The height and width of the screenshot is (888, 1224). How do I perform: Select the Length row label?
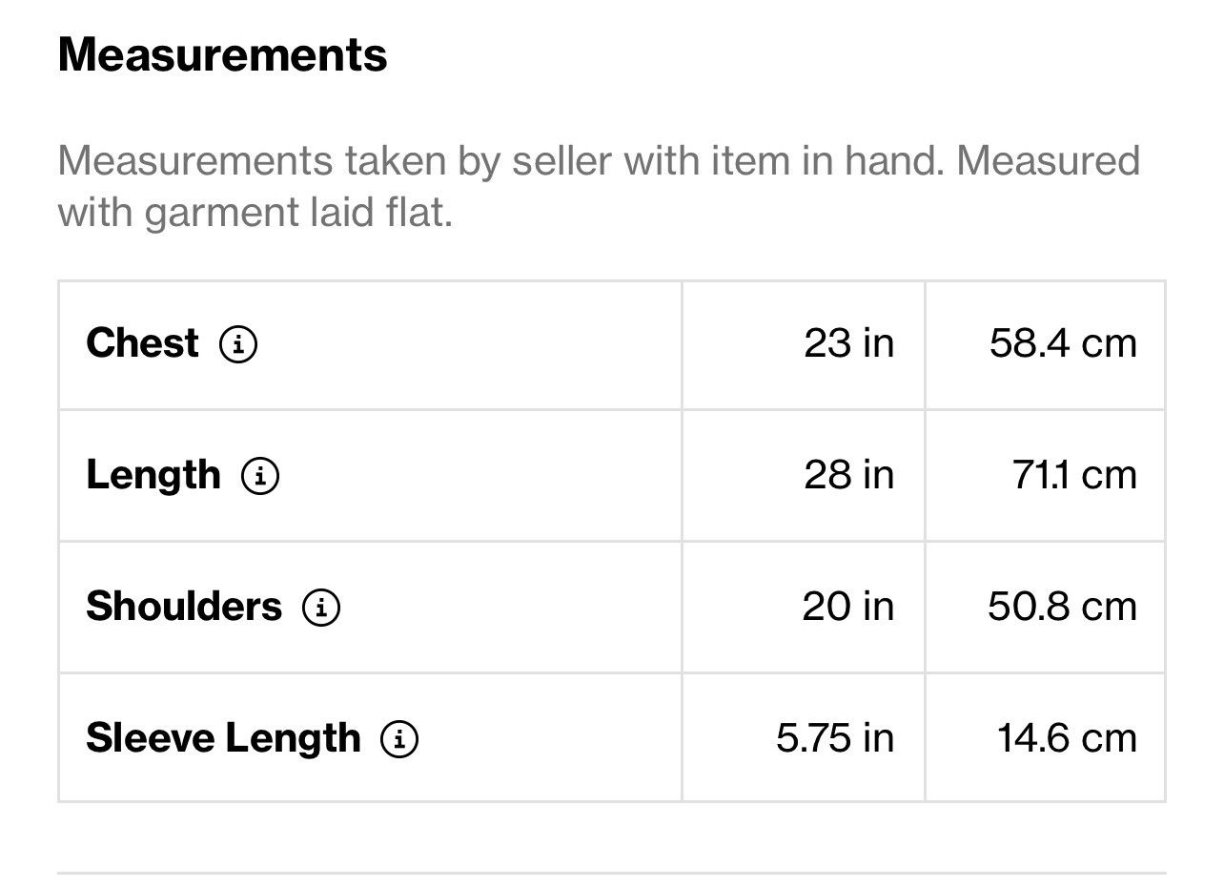tap(153, 475)
